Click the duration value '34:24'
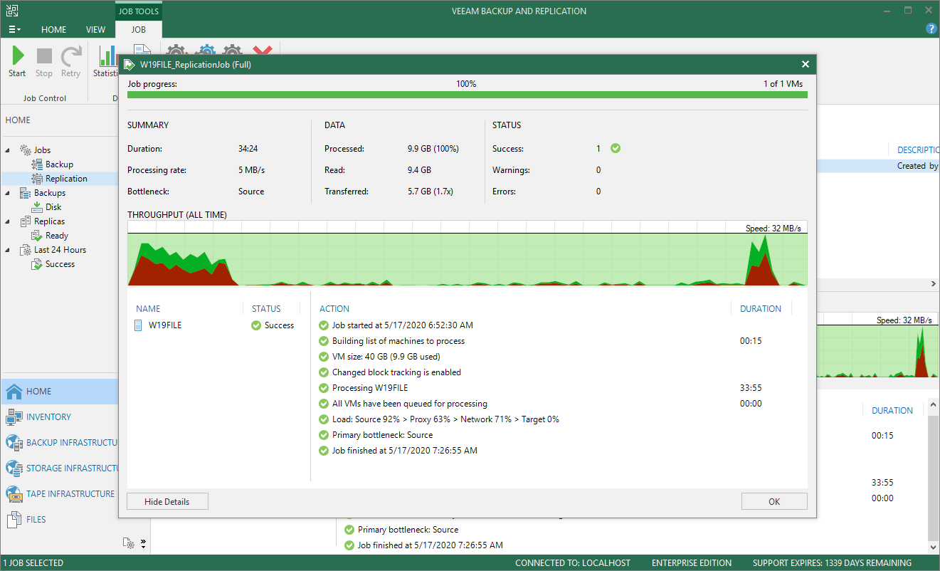This screenshot has height=571, width=940. [x=248, y=149]
